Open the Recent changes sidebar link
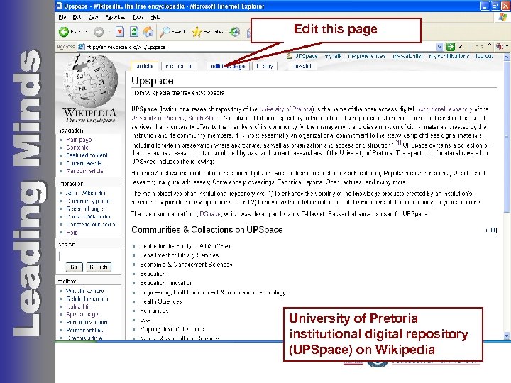511x383 pixels. [x=85, y=209]
